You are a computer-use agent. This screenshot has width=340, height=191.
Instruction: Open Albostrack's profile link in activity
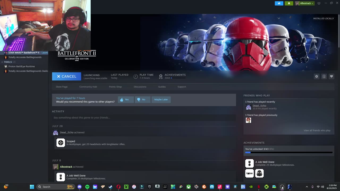coord(66,167)
